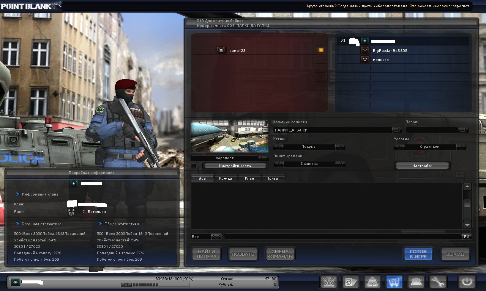This screenshot has height=291, width=486.
Task: Click the chat scrollbar down arrow
Action: pos(467,225)
